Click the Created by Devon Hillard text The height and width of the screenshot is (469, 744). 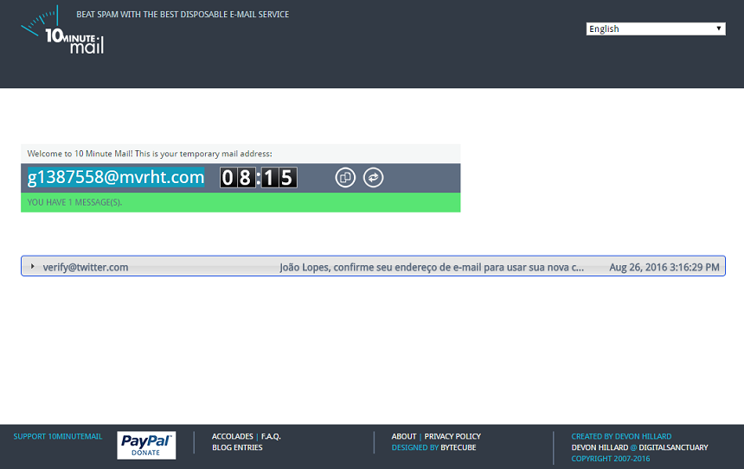coord(621,436)
